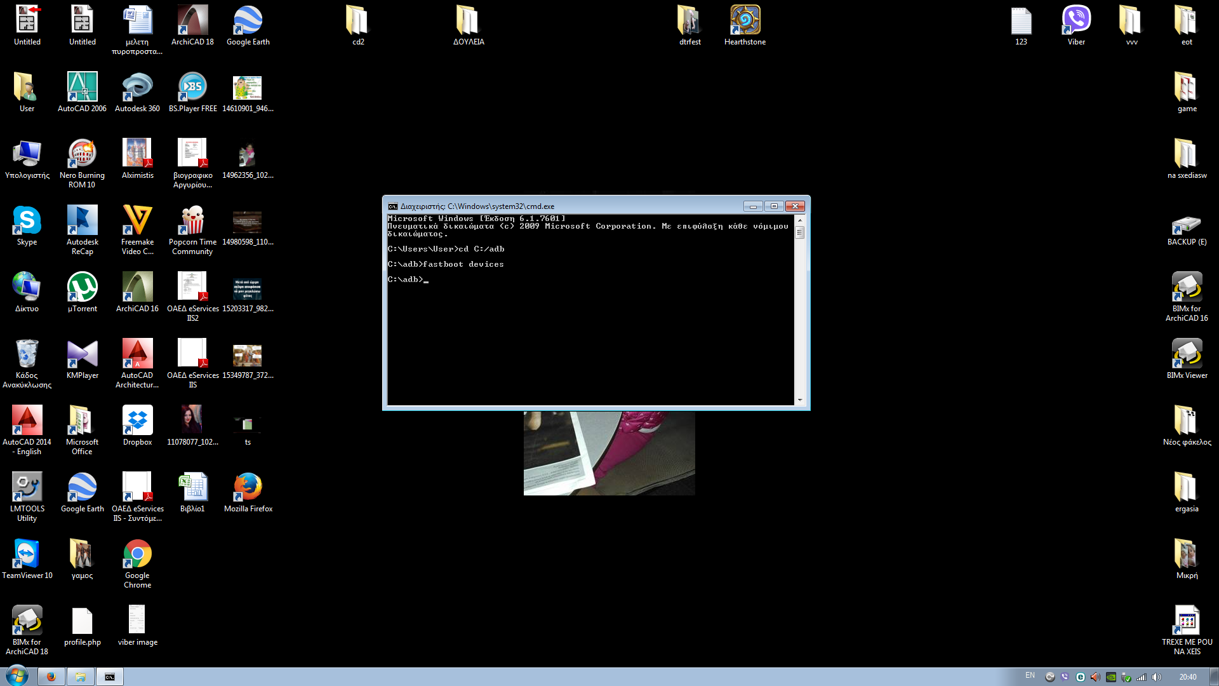Screen dimensions: 1219x686
Task: Click the TeamViewer 10 desktop icon
Action: (27, 555)
